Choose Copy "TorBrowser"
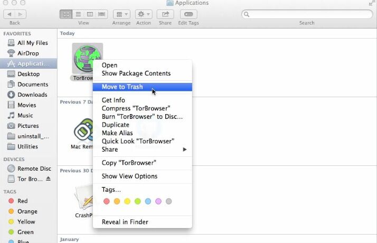 coord(143,163)
